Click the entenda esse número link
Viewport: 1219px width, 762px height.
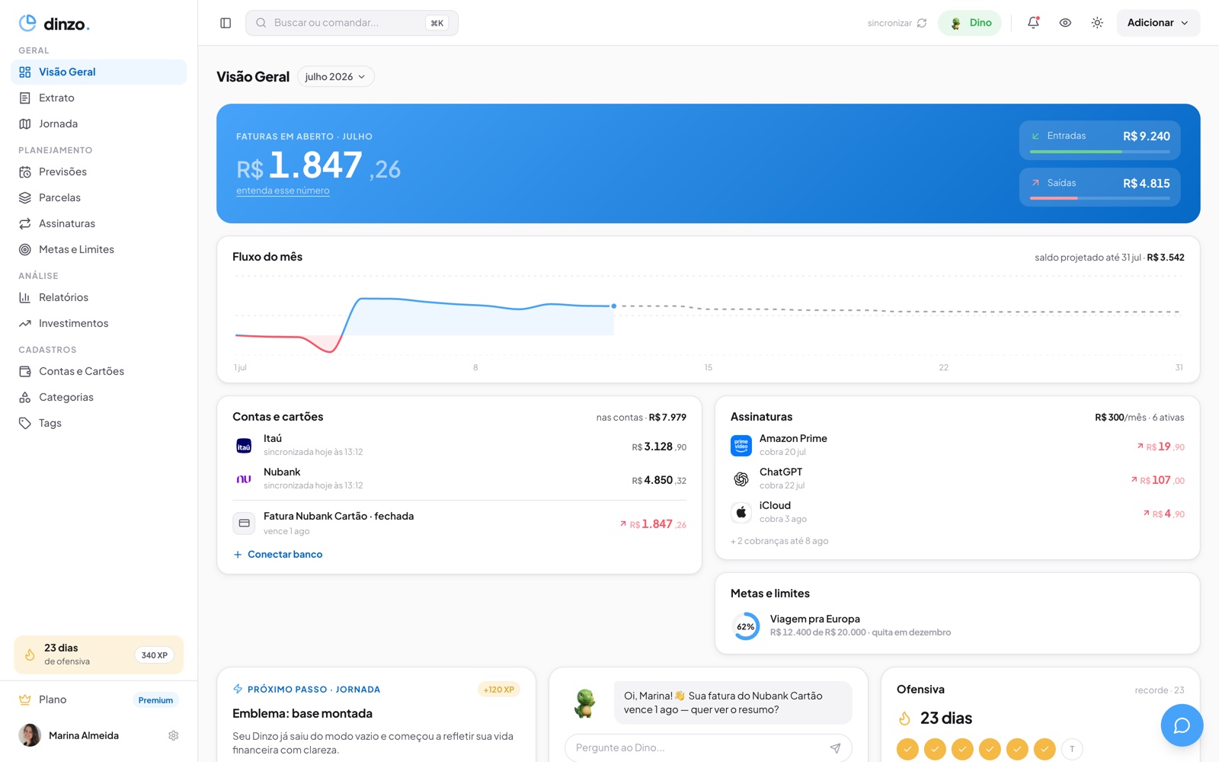[x=283, y=190]
